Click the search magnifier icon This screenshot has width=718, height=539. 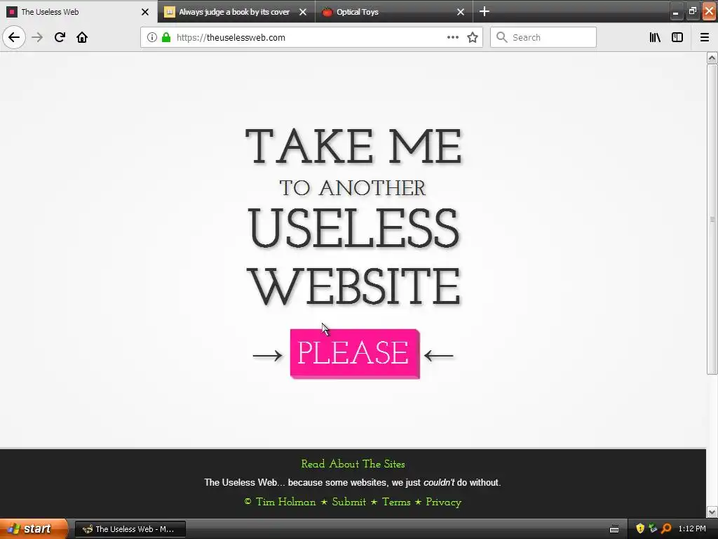tap(502, 37)
